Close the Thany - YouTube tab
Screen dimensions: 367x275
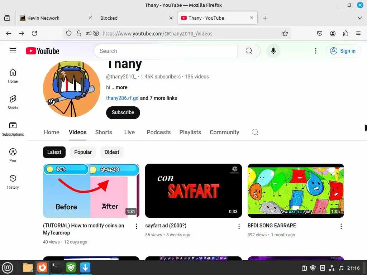click(252, 18)
